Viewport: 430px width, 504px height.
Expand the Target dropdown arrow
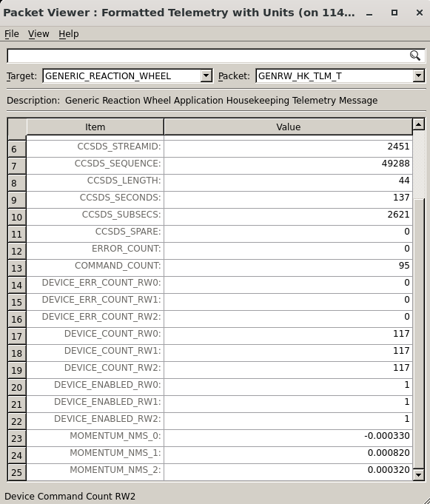[x=206, y=75]
